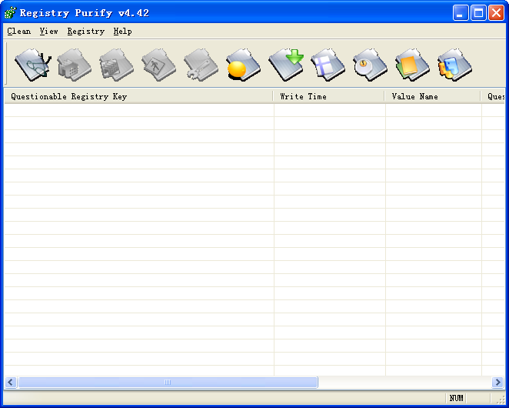Screen dimensions: 509x408
Task: Click the second grayed-out folder toolbar icon
Action: tap(116, 64)
